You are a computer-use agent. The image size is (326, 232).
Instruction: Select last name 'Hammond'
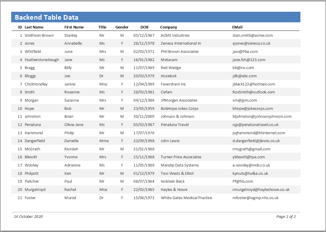tap(34, 133)
